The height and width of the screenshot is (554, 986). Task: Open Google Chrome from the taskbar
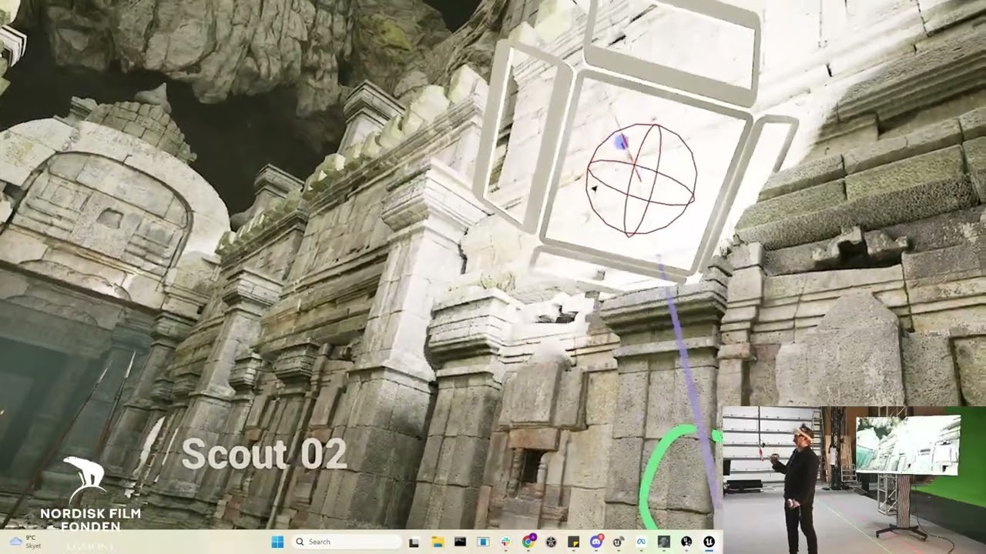tap(528, 542)
